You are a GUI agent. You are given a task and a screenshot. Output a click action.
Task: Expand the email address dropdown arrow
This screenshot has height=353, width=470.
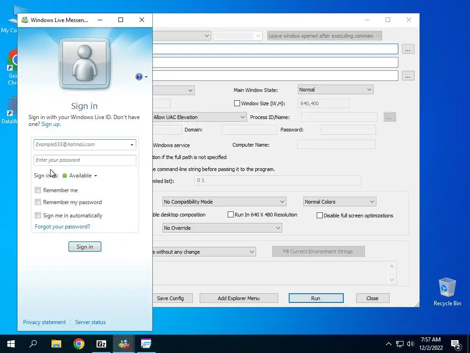[x=132, y=145]
